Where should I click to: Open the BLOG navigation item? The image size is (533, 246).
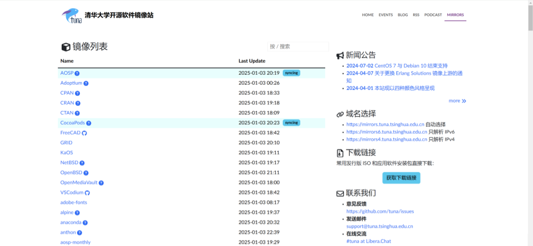(x=403, y=15)
